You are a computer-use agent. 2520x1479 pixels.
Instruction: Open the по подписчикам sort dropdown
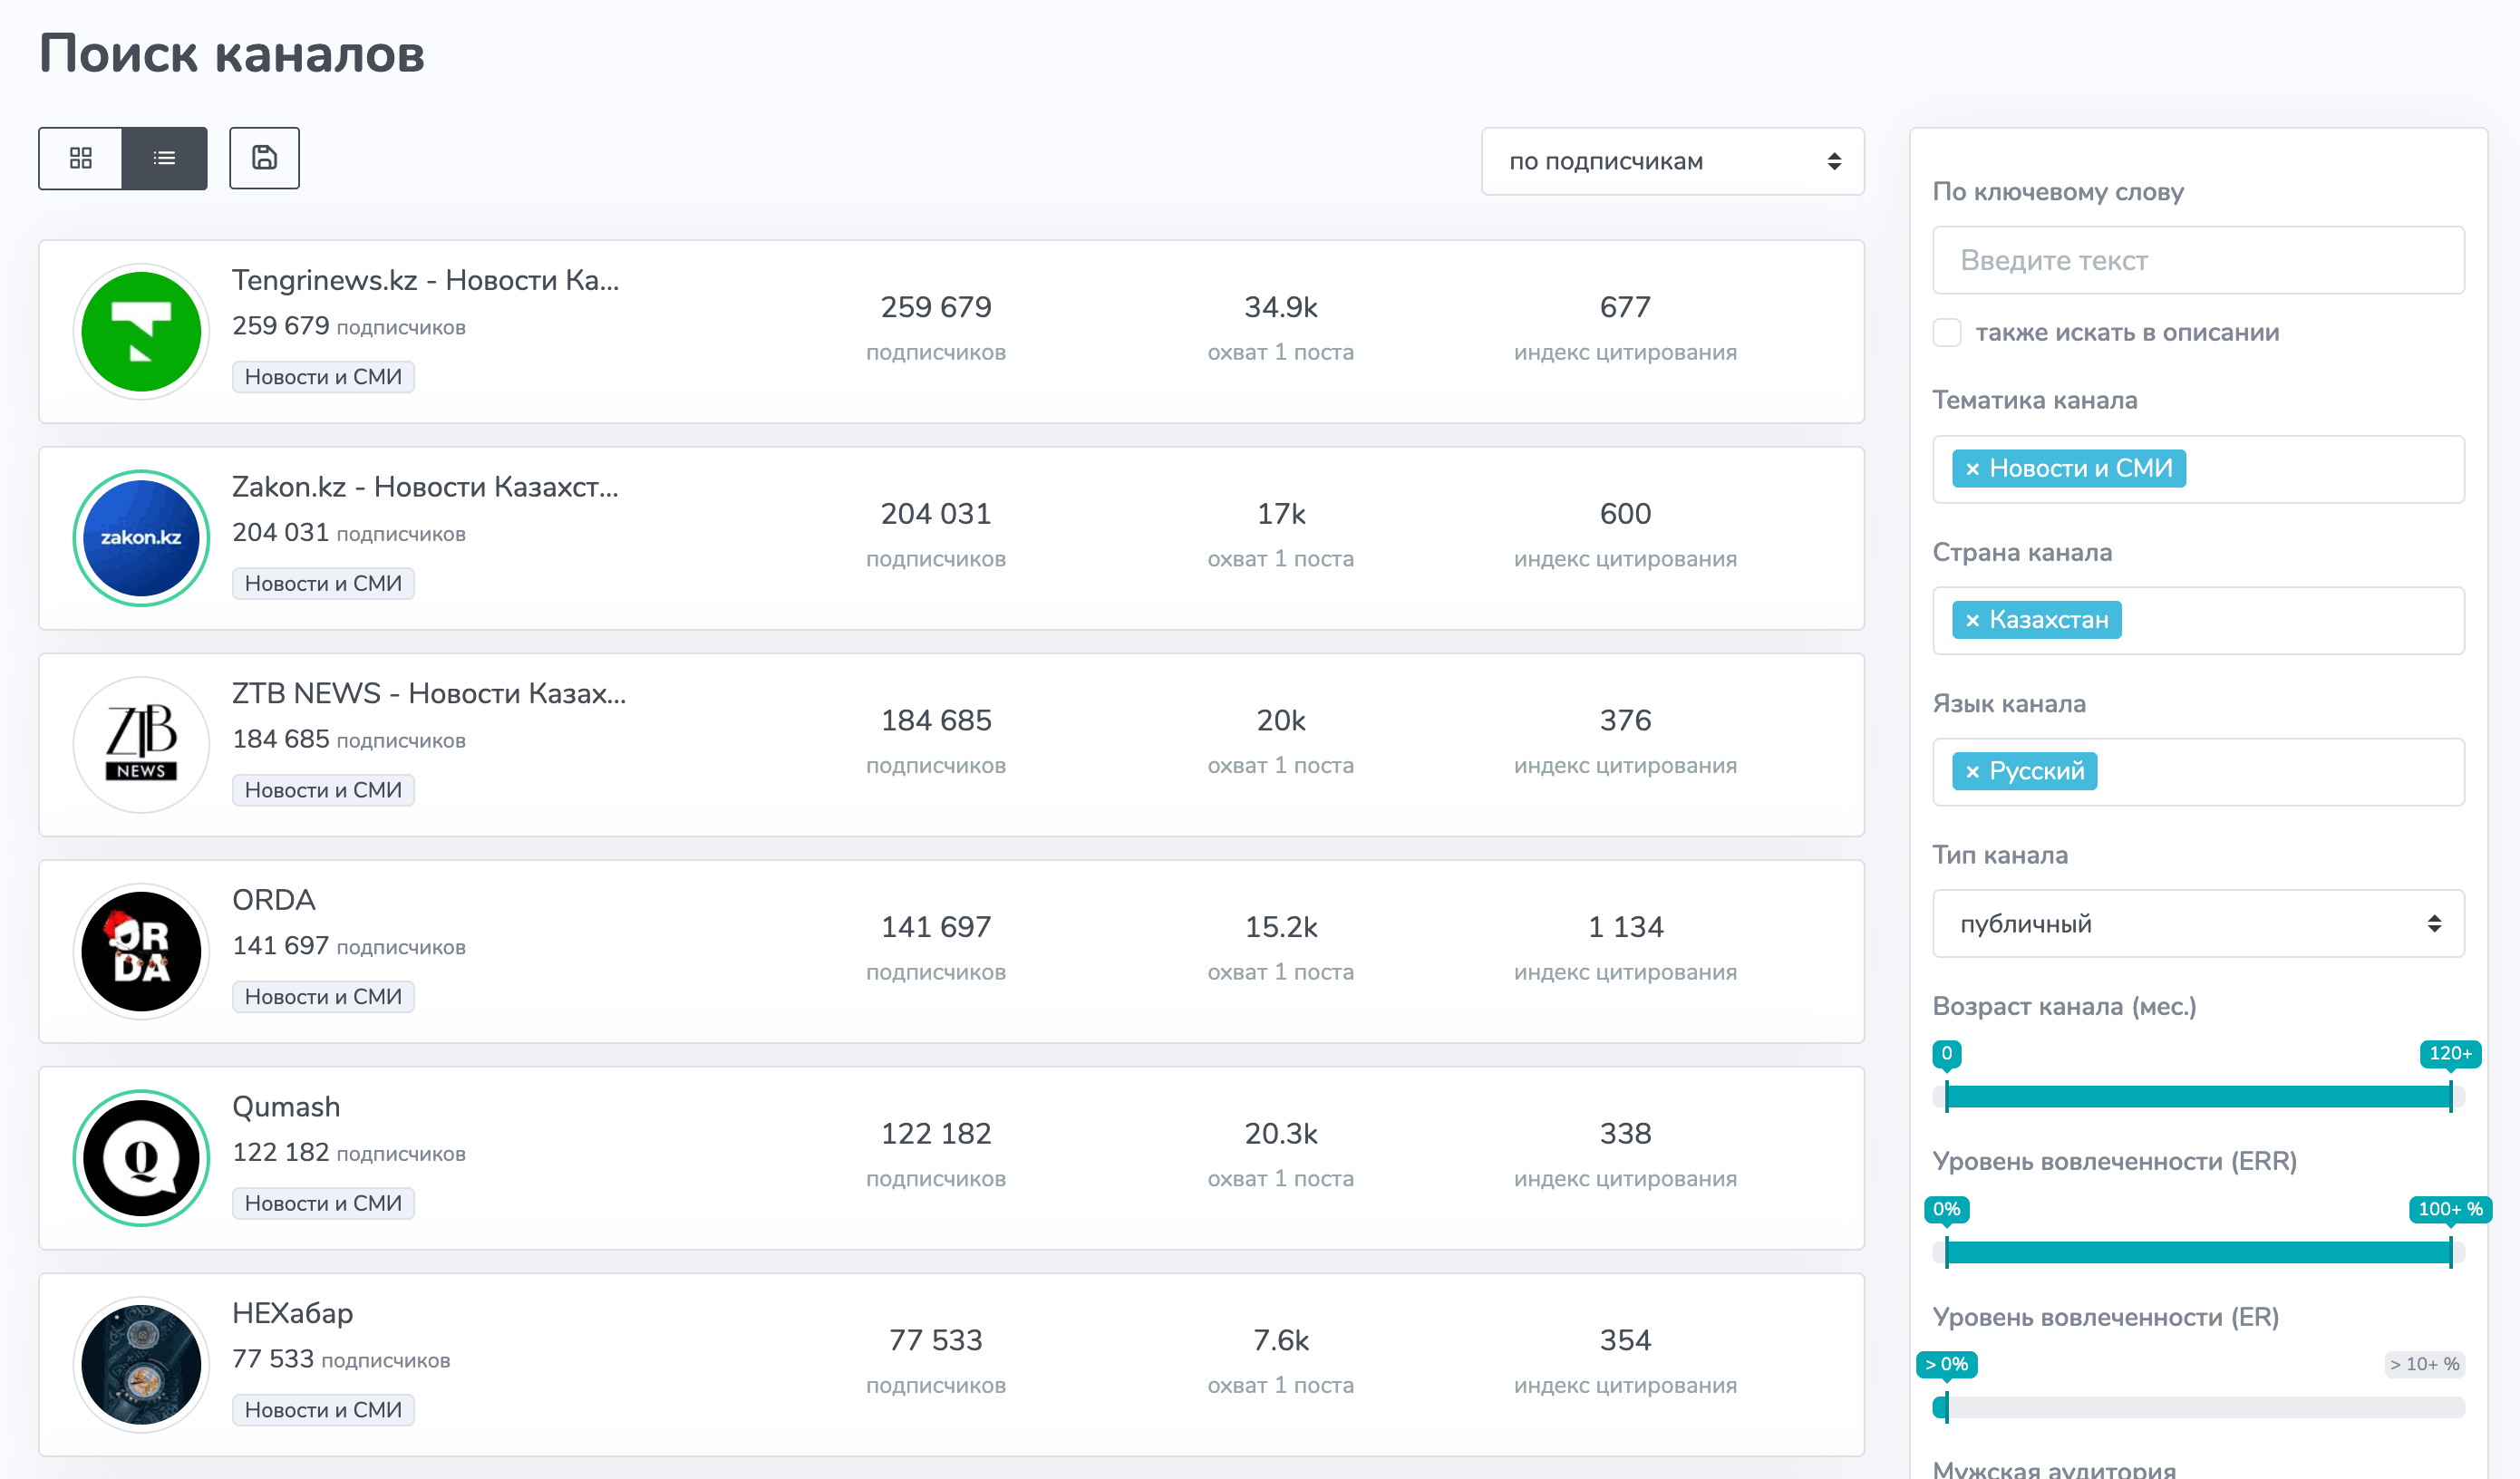coord(1672,161)
